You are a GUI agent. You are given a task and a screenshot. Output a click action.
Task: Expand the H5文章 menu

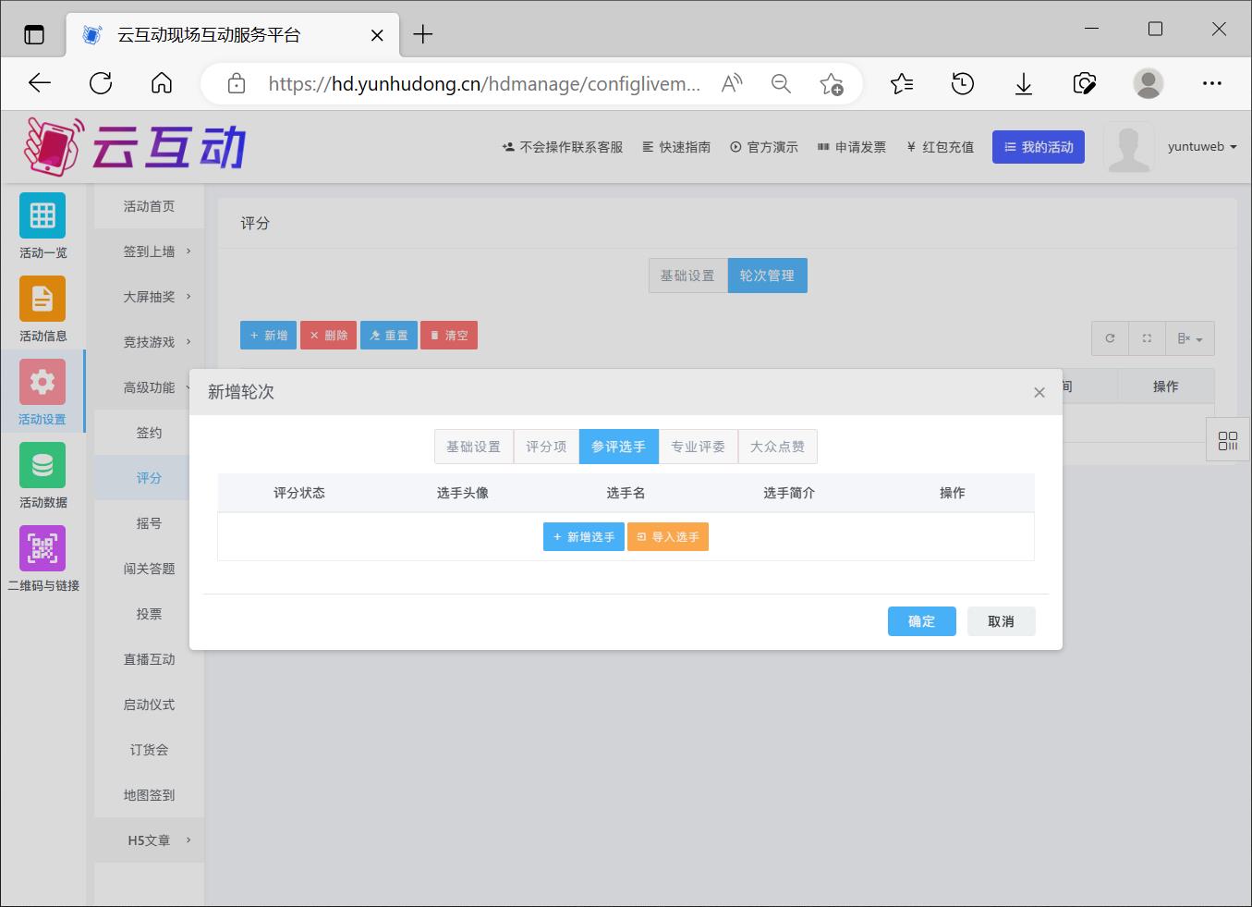point(149,840)
